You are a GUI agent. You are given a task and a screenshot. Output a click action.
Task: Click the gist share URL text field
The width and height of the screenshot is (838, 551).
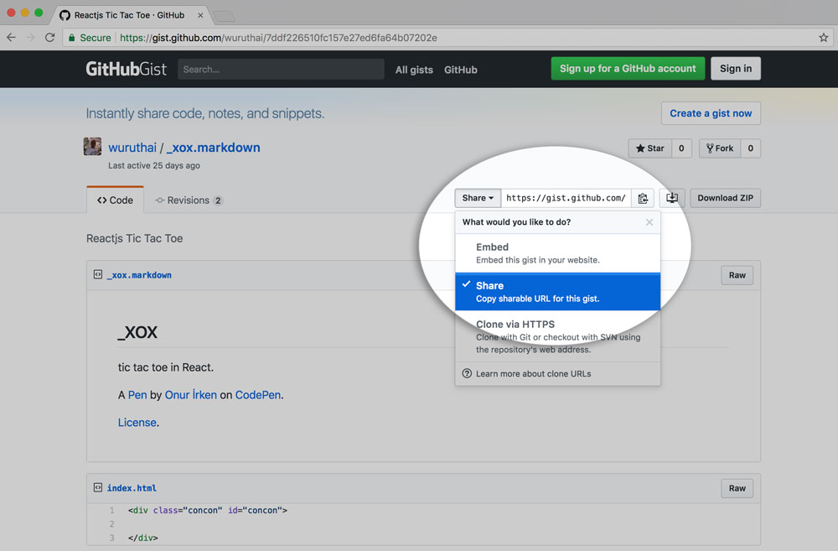click(566, 198)
